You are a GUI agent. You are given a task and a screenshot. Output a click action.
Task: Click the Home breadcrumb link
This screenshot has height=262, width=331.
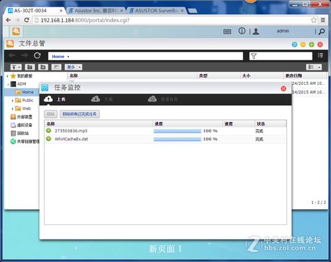pyautogui.click(x=58, y=56)
